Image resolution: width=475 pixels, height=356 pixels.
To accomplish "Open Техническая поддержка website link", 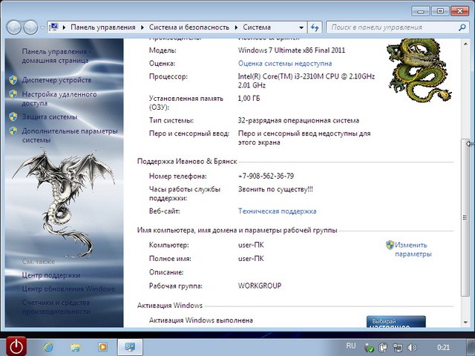I will point(277,211).
